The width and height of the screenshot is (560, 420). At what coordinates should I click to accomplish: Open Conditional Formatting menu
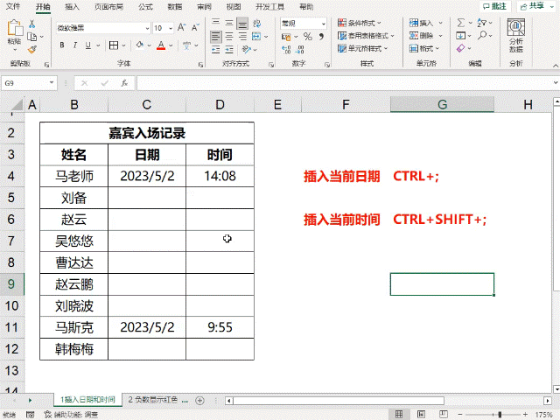click(360, 24)
